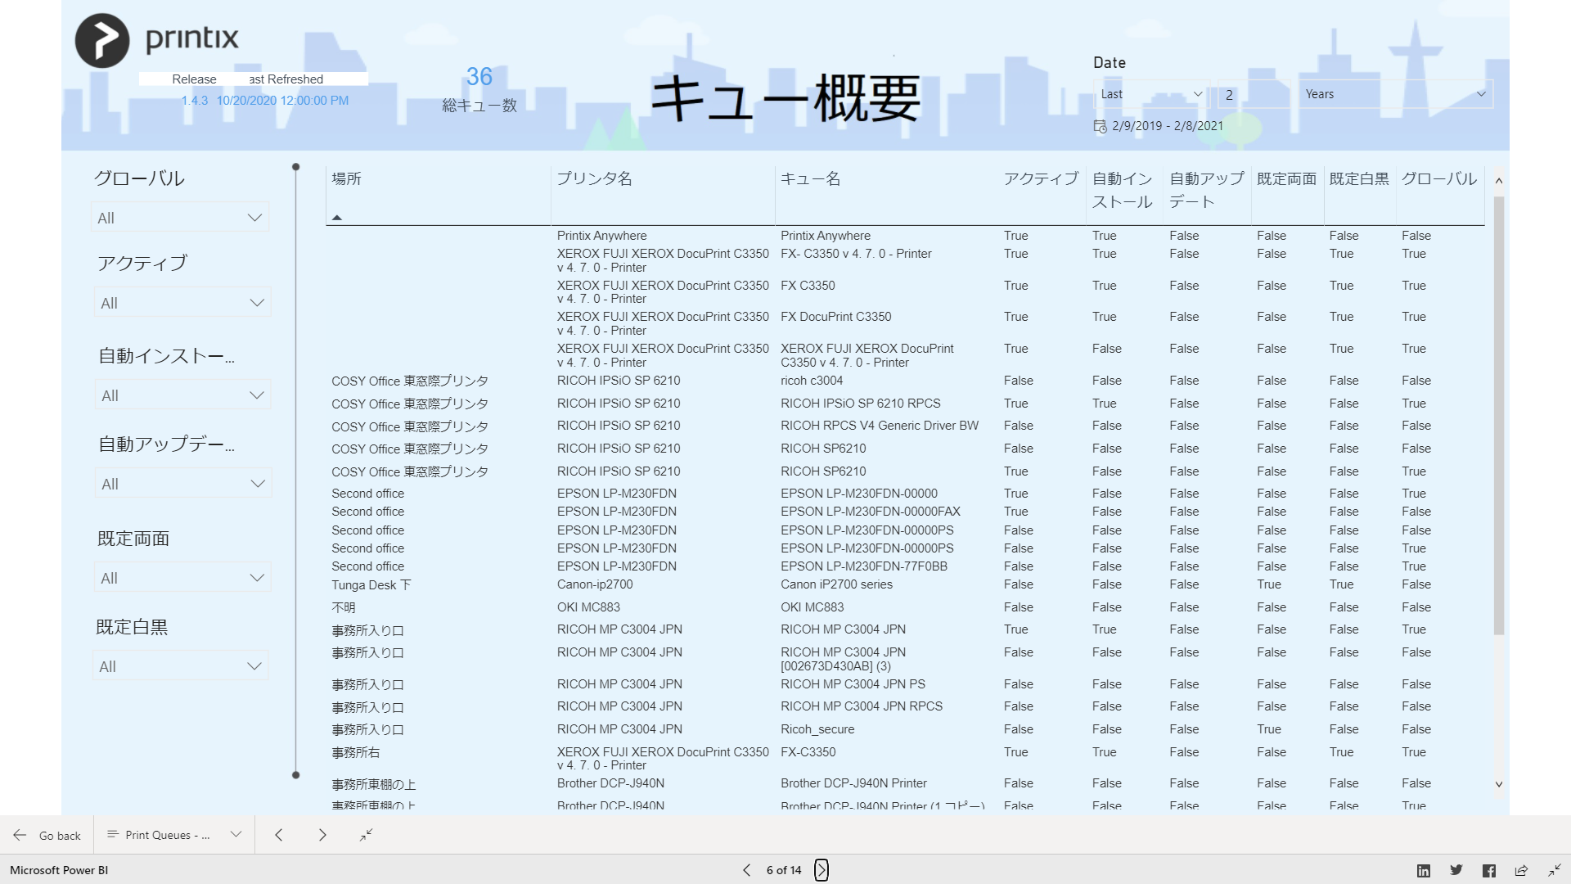
Task: Open the アクティブ filter dropdown
Action: click(x=182, y=303)
